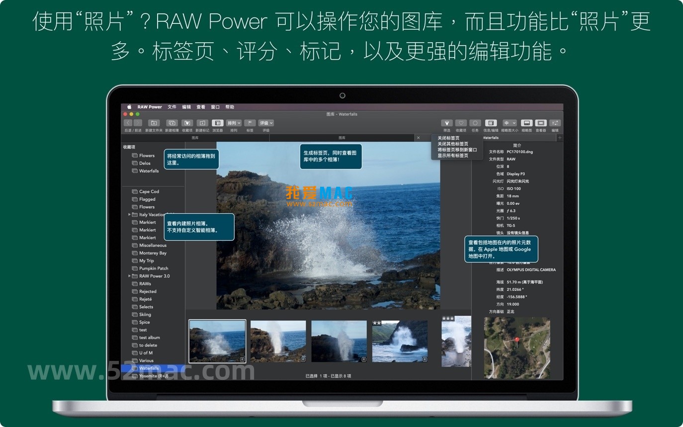The width and height of the screenshot is (683, 427).
Task: Open the 评级 rating dropdown
Action: 266,123
